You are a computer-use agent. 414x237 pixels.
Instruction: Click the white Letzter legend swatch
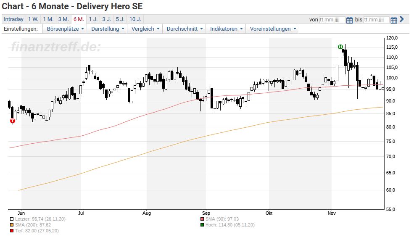click(12, 219)
